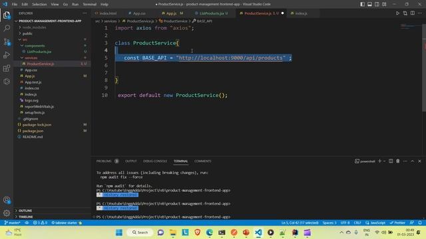426x239 pixels.
Task: Open editor more actions menu
Action: pyautogui.click(x=420, y=13)
